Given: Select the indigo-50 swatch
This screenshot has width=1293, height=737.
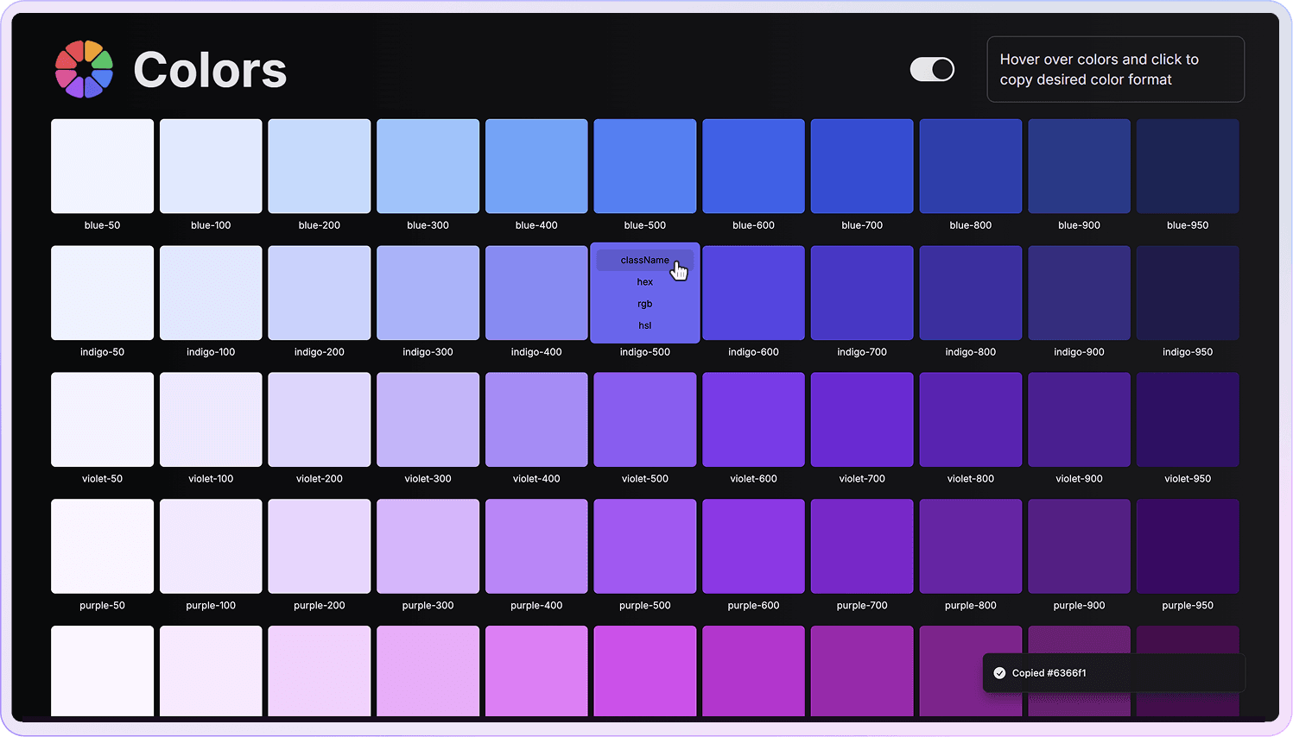Looking at the screenshot, I should coord(102,293).
